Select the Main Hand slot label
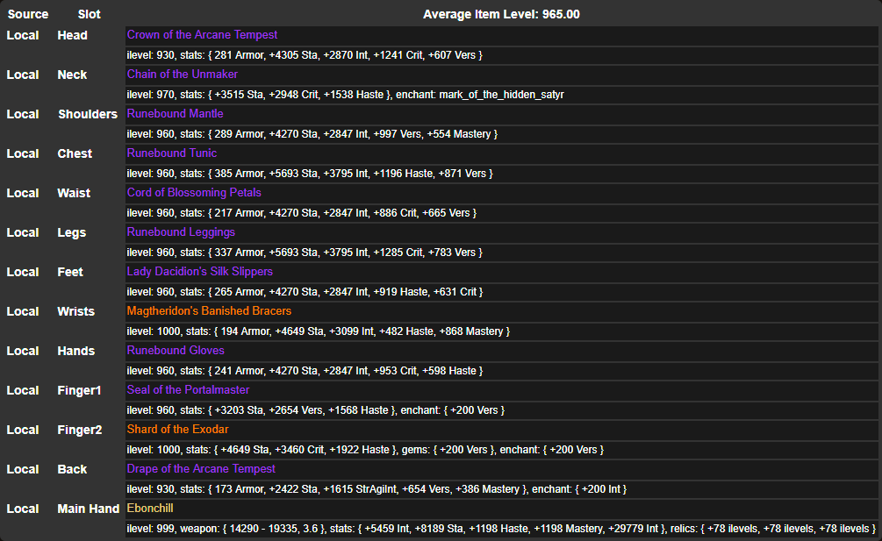 point(89,509)
